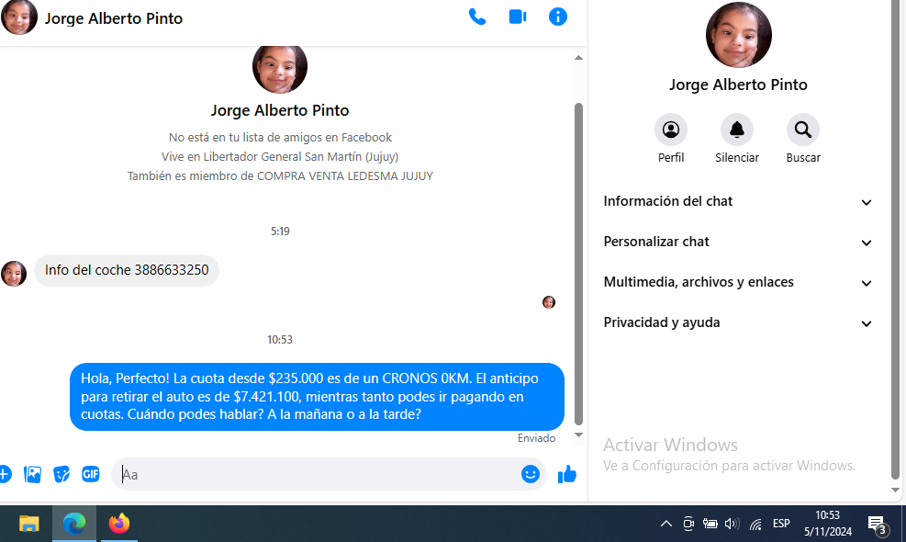The width and height of the screenshot is (906, 542).
Task: Click the 5:19 timestamp
Action: coord(280,231)
